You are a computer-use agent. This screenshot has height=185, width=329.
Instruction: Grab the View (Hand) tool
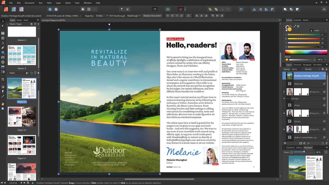tap(3, 104)
